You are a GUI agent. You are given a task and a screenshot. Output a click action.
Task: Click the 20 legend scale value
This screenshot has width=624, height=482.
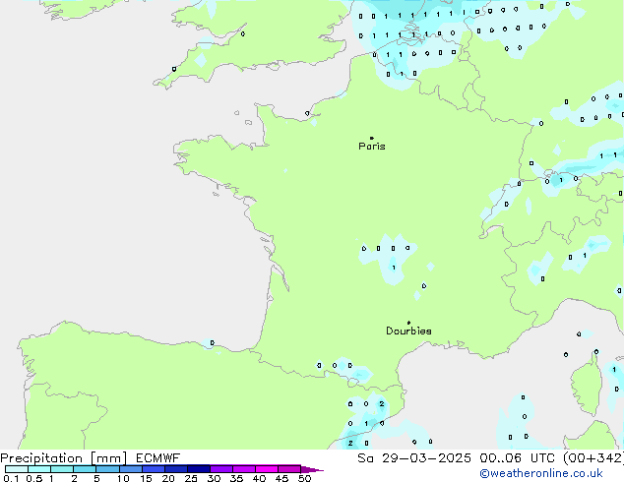(168, 478)
